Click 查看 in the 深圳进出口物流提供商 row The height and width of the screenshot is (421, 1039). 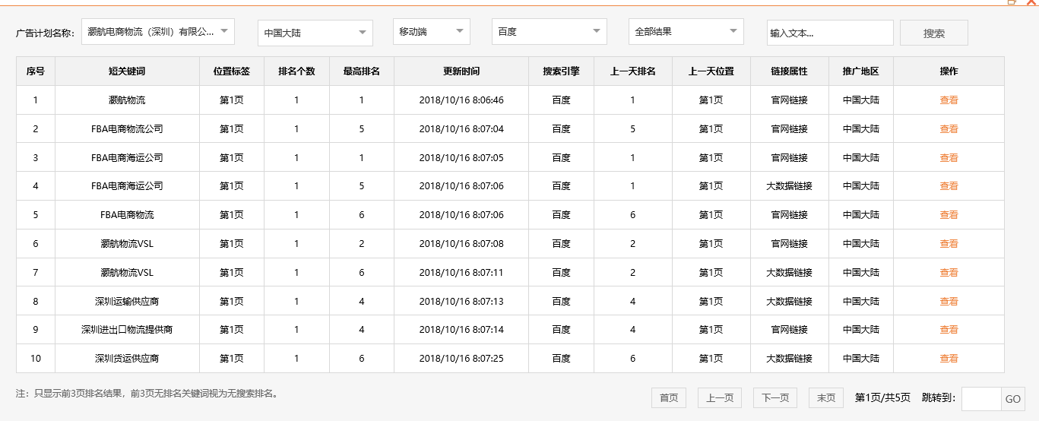[x=949, y=330]
